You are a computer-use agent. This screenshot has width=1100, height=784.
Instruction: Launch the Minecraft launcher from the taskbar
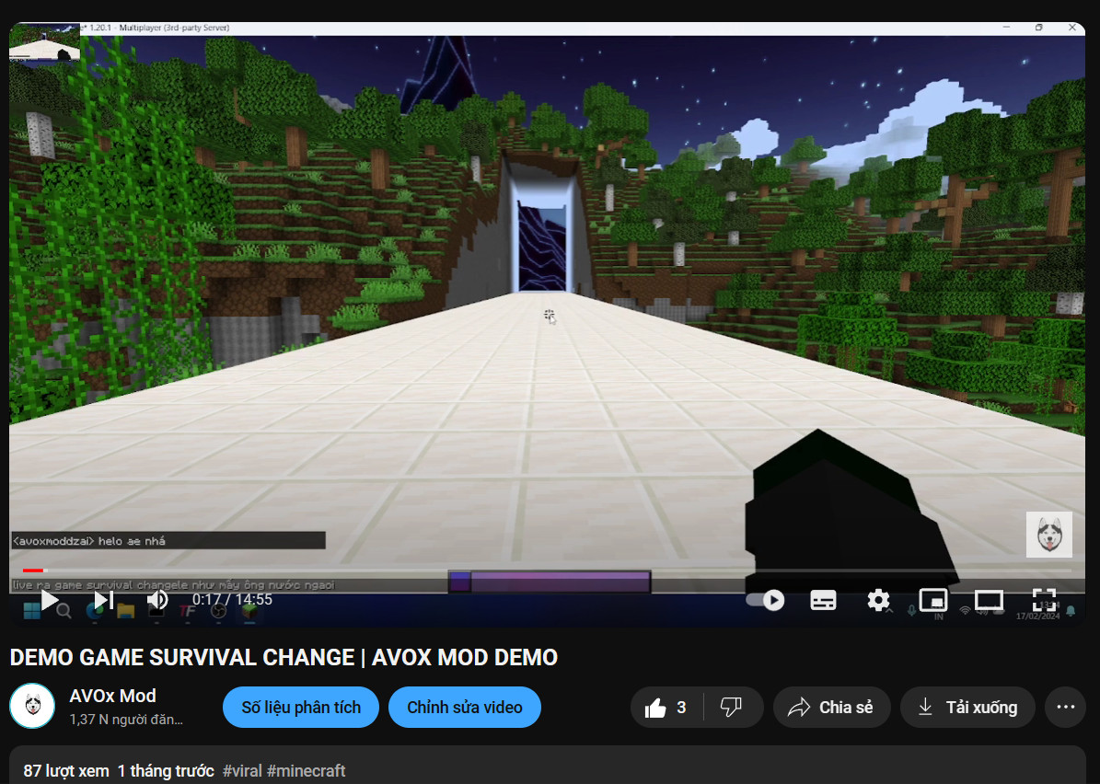tap(250, 612)
